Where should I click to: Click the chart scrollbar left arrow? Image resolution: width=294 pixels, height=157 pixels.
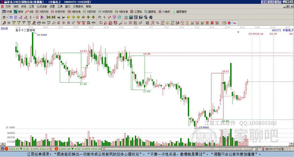[103, 149]
